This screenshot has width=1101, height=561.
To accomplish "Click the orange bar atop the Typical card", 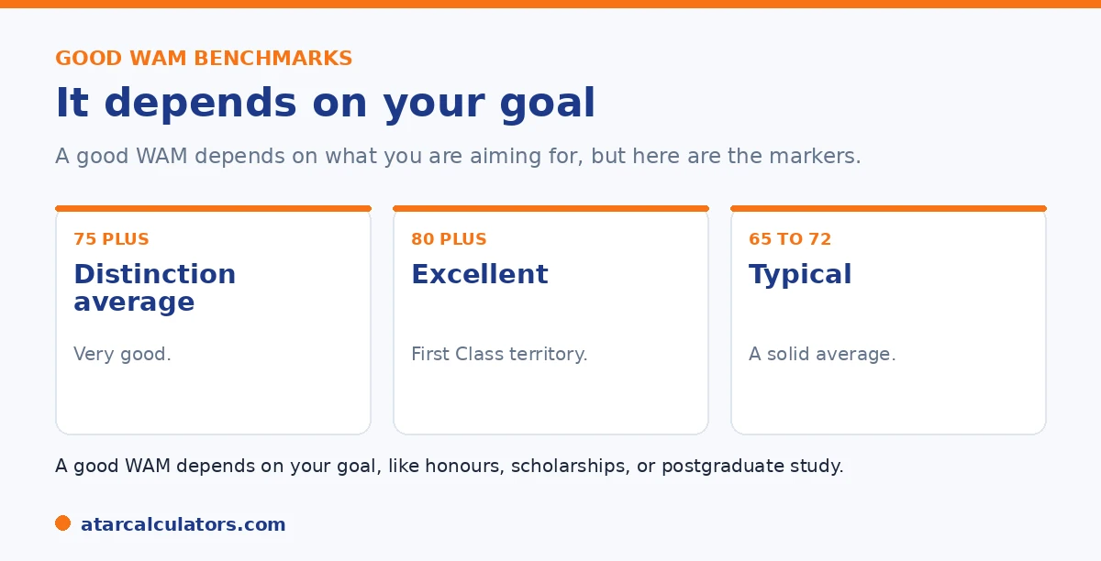I will (888, 208).
